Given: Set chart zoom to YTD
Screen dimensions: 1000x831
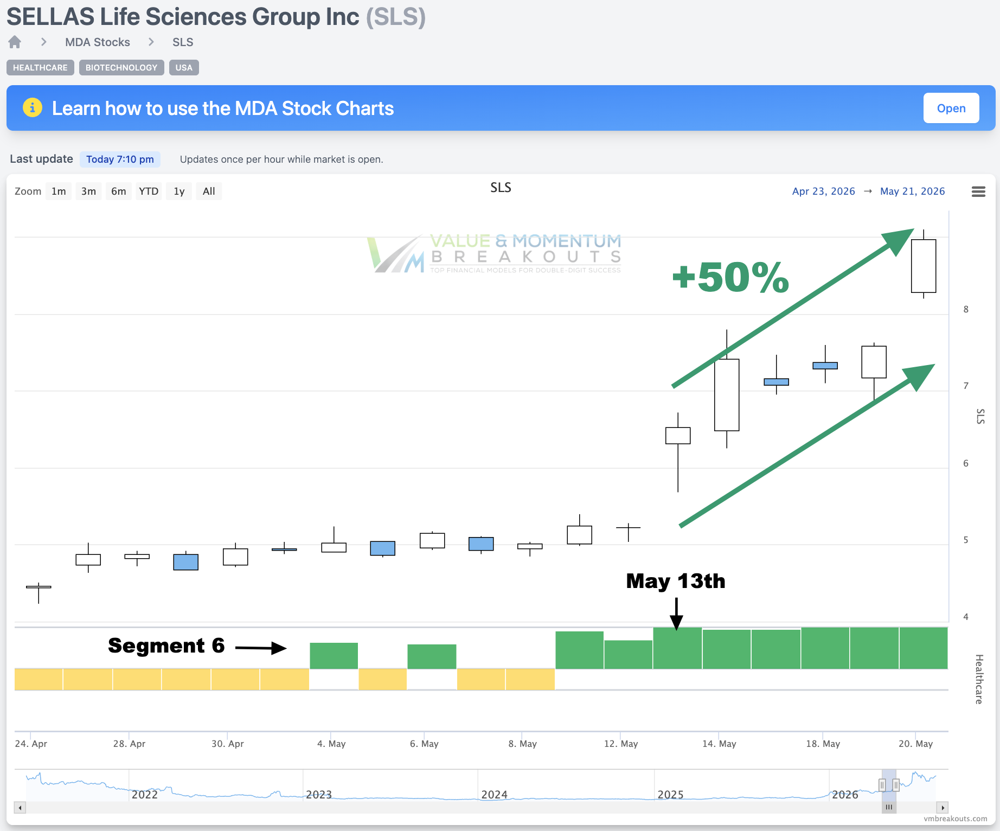Looking at the screenshot, I should pos(149,191).
